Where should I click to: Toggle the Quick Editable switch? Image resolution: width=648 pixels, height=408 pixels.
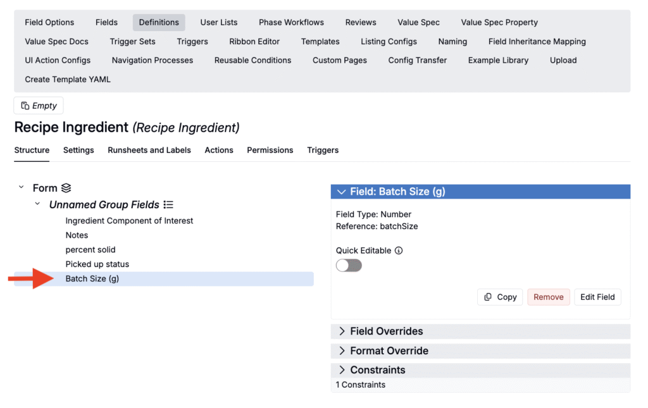point(349,265)
